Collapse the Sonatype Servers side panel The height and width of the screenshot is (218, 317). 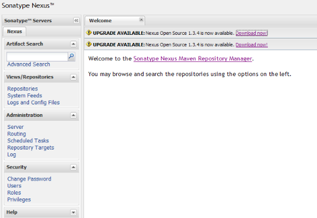(x=76, y=20)
